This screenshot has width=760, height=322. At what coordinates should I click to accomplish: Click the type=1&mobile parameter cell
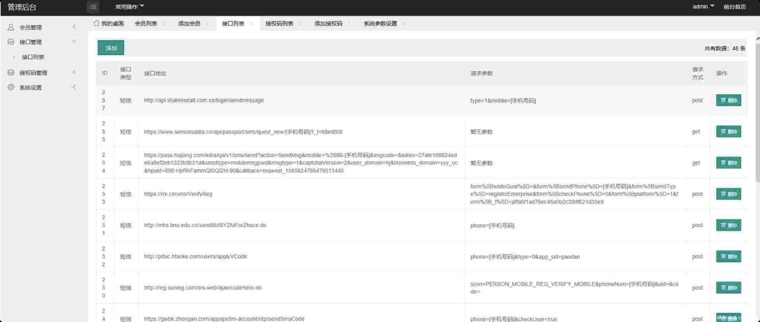pyautogui.click(x=503, y=101)
